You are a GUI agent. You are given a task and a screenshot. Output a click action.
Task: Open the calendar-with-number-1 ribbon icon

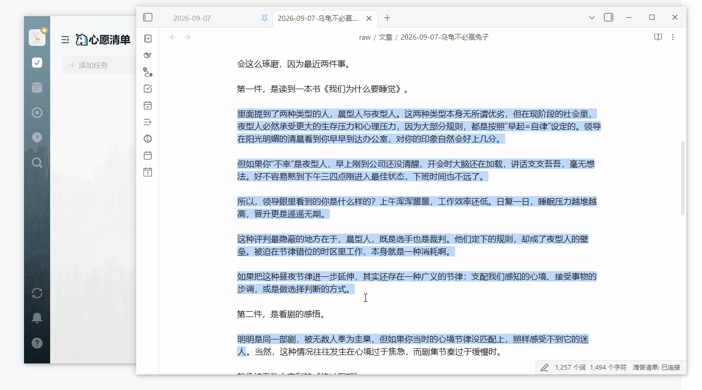tap(148, 172)
